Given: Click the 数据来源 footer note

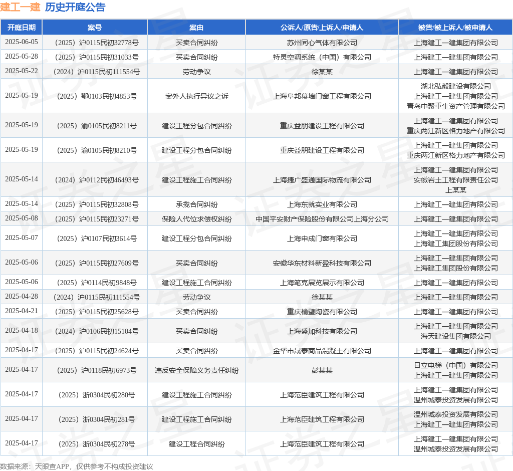Looking at the screenshot, I should pos(77,466).
